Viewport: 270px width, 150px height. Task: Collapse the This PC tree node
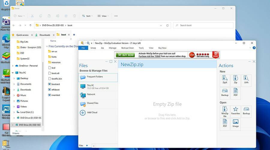[x=13, y=73]
